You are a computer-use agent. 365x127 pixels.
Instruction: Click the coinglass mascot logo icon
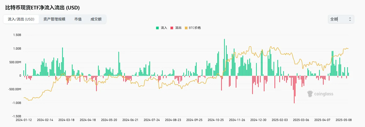pos(310,94)
